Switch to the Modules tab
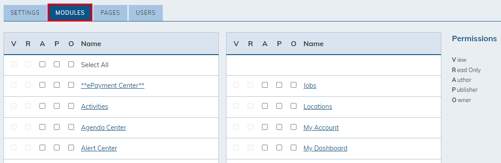The image size is (501, 163). (70, 13)
